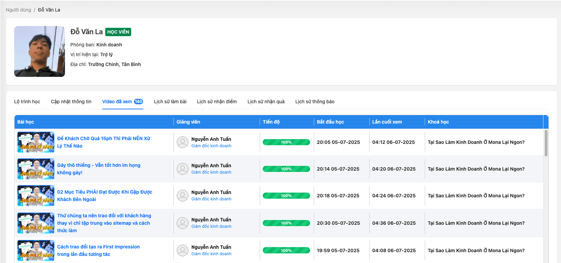This screenshot has height=263, width=561.
Task: Click last viewed 04:36 06-07-2025
Action: coord(394,223)
